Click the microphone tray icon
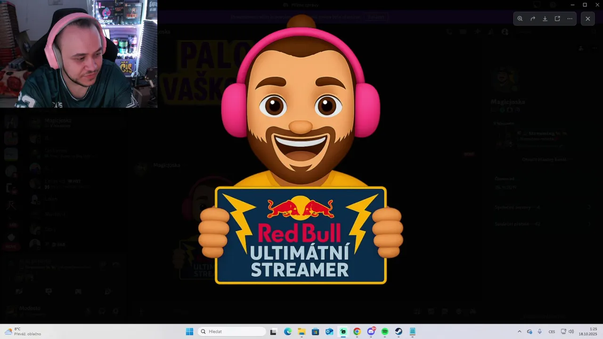This screenshot has width=603, height=339. coord(540,331)
